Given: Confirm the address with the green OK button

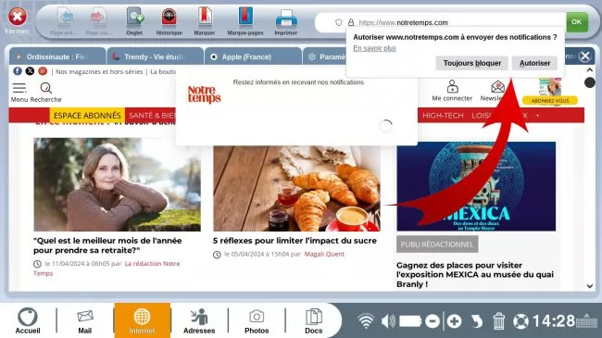Looking at the screenshot, I should (x=577, y=22).
